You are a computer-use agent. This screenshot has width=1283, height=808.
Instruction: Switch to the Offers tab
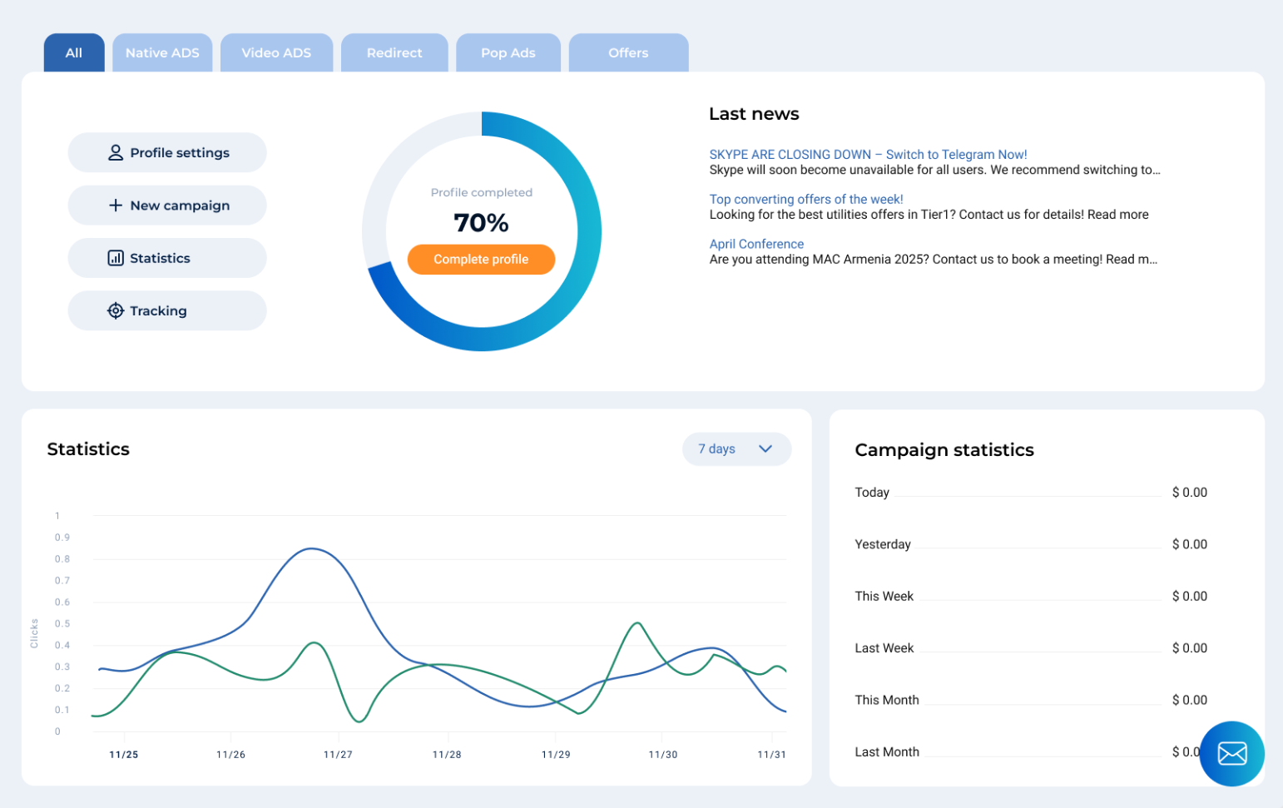pos(628,53)
